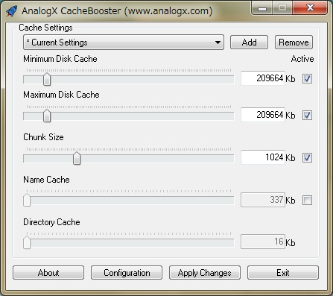Image resolution: width=333 pixels, height=296 pixels.
Task: Uncheck the Chunk Size active checkbox
Action: pos(307,157)
